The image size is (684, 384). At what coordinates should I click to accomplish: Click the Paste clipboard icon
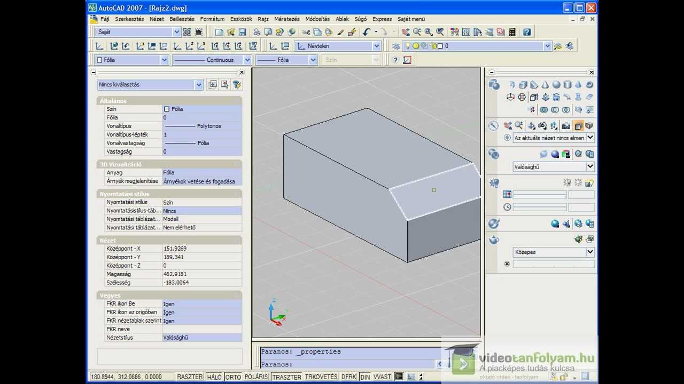coord(329,32)
